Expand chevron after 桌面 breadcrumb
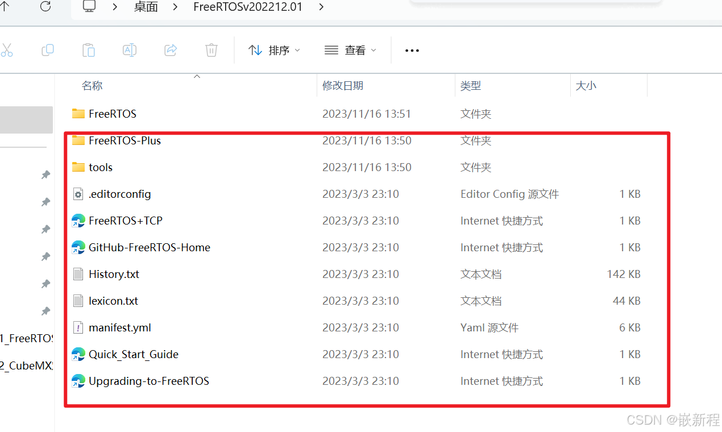 (175, 7)
